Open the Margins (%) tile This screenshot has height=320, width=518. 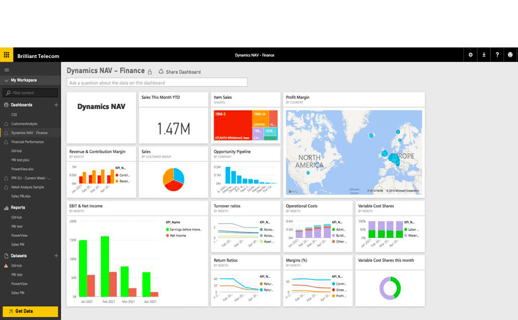tap(318, 281)
